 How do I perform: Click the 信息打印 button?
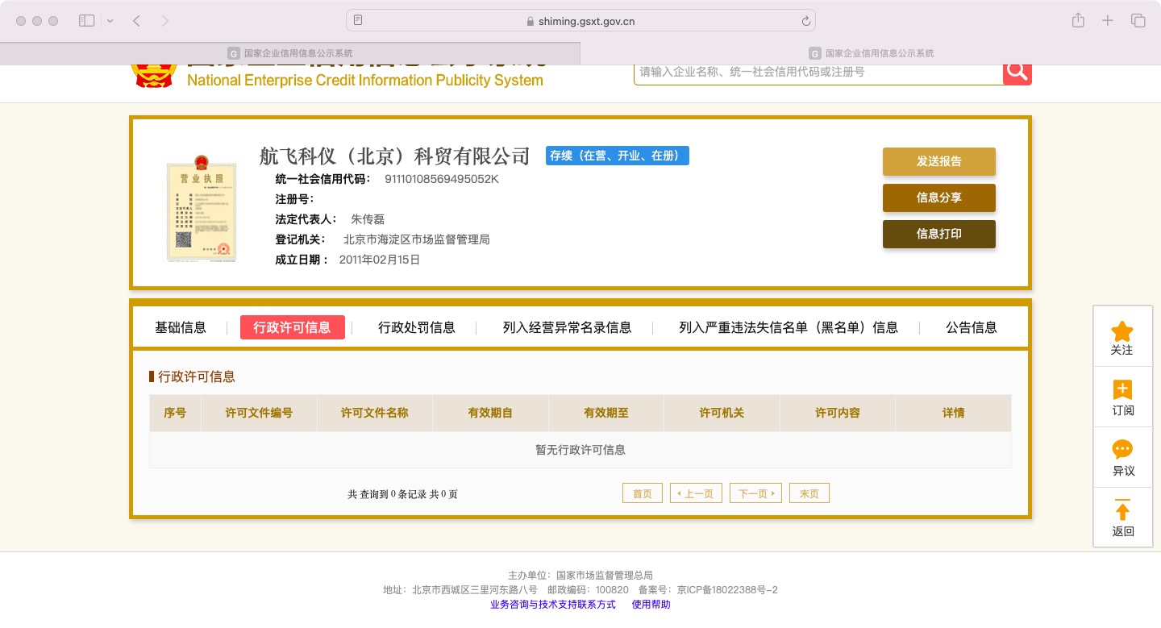coord(939,234)
